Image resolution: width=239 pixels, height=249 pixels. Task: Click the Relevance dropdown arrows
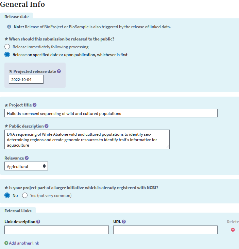(44, 166)
